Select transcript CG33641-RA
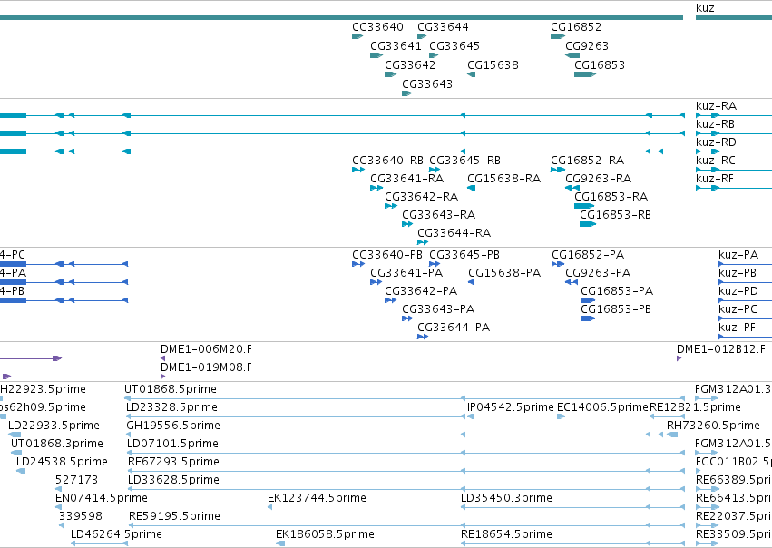 [x=407, y=179]
